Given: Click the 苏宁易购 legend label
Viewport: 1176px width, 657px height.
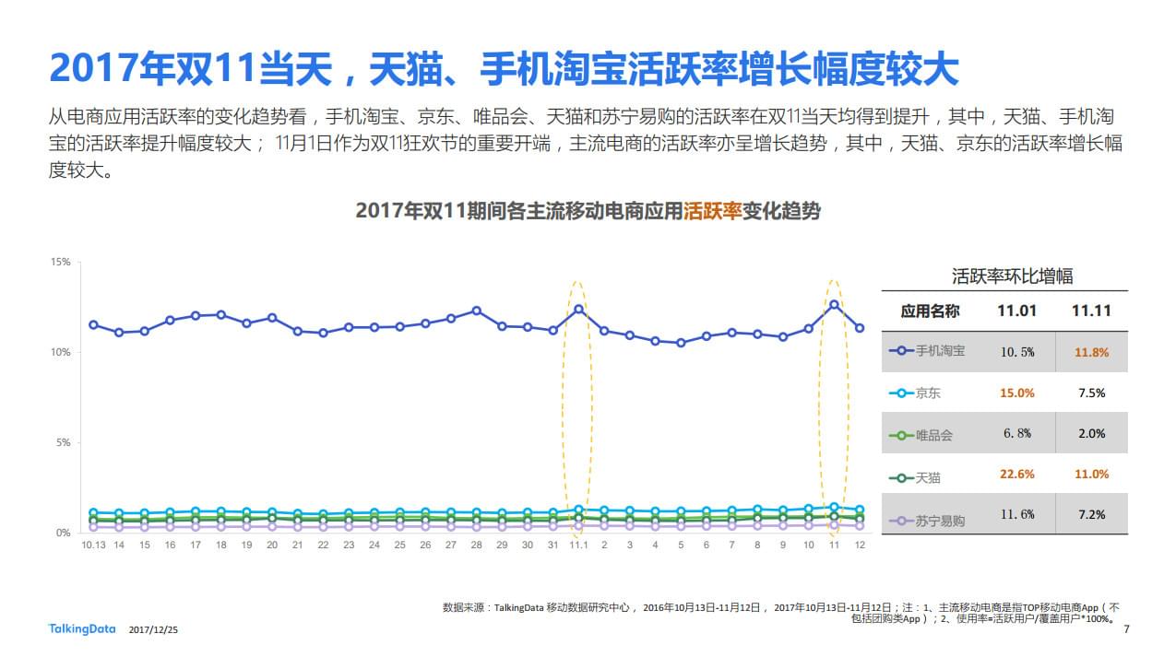Looking at the screenshot, I should [941, 521].
